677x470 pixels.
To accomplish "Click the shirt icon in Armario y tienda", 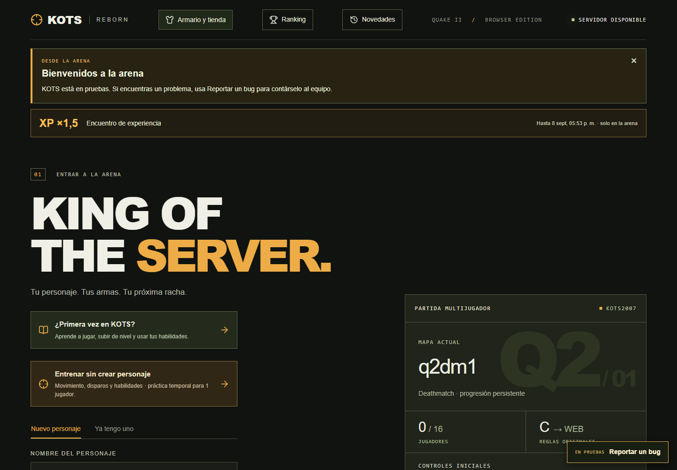I will pos(170,20).
